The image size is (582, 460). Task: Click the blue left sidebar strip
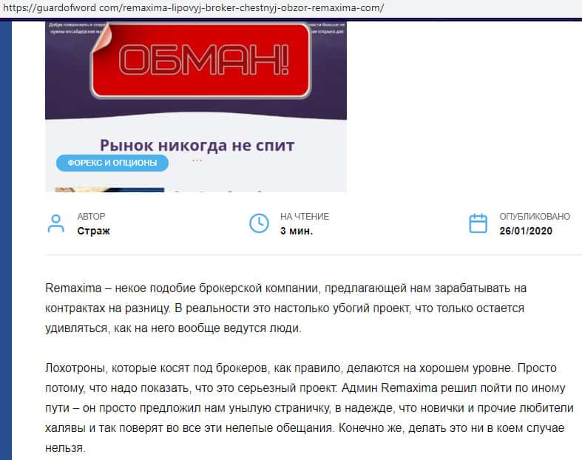(x=6, y=240)
